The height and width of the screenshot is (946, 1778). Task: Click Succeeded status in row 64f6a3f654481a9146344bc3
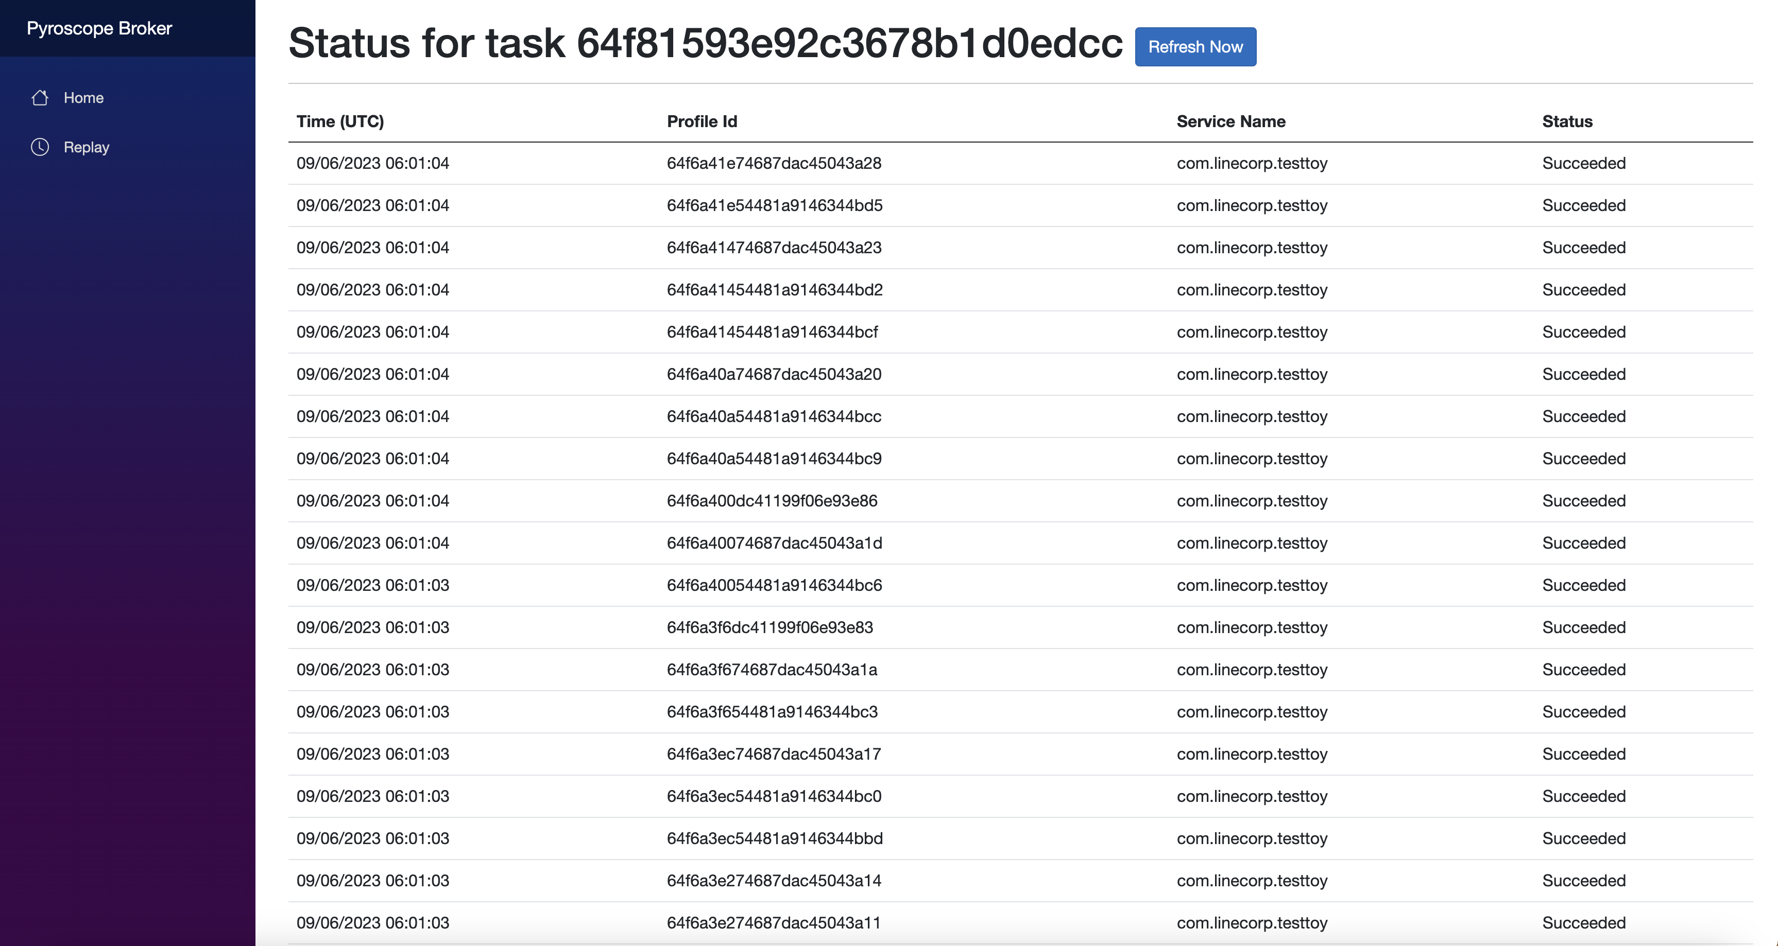tap(1584, 712)
